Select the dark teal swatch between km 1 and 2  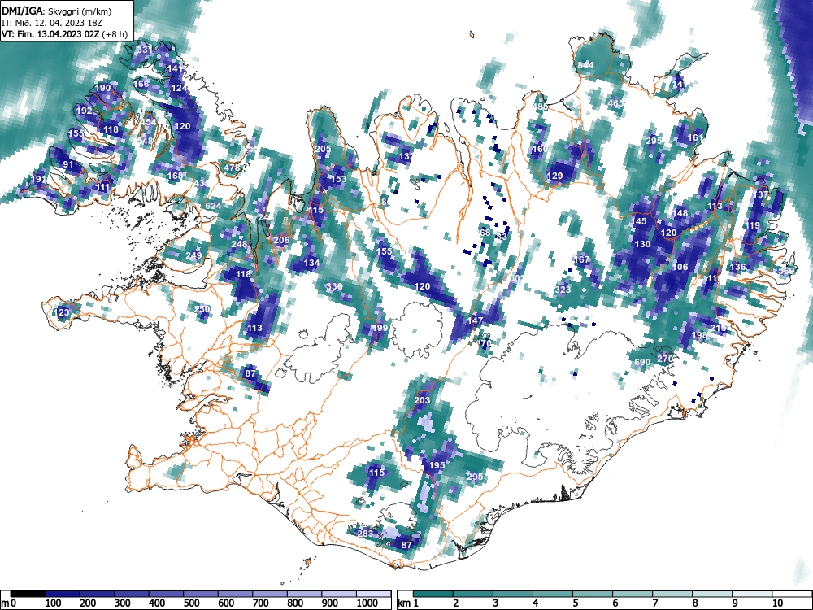433,594
